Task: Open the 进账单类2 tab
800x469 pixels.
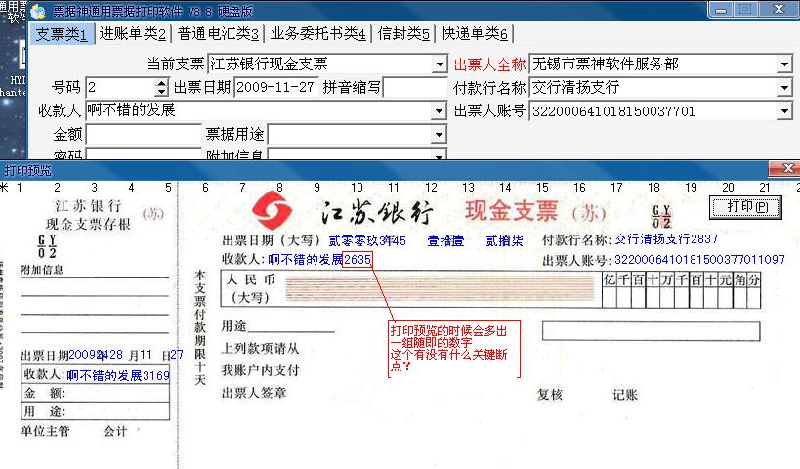Action: pyautogui.click(x=132, y=34)
